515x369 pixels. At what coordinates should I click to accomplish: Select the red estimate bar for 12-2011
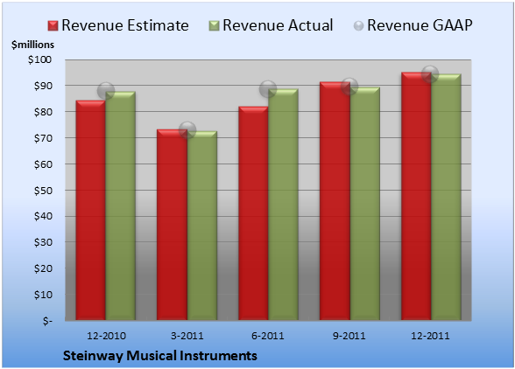(x=416, y=196)
